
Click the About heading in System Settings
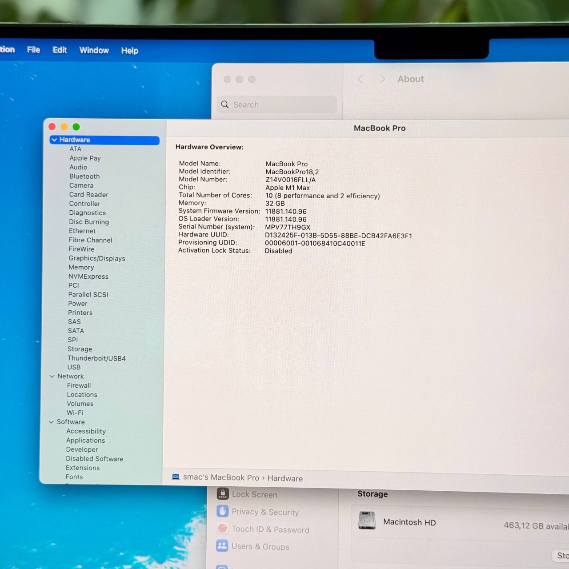click(x=410, y=79)
